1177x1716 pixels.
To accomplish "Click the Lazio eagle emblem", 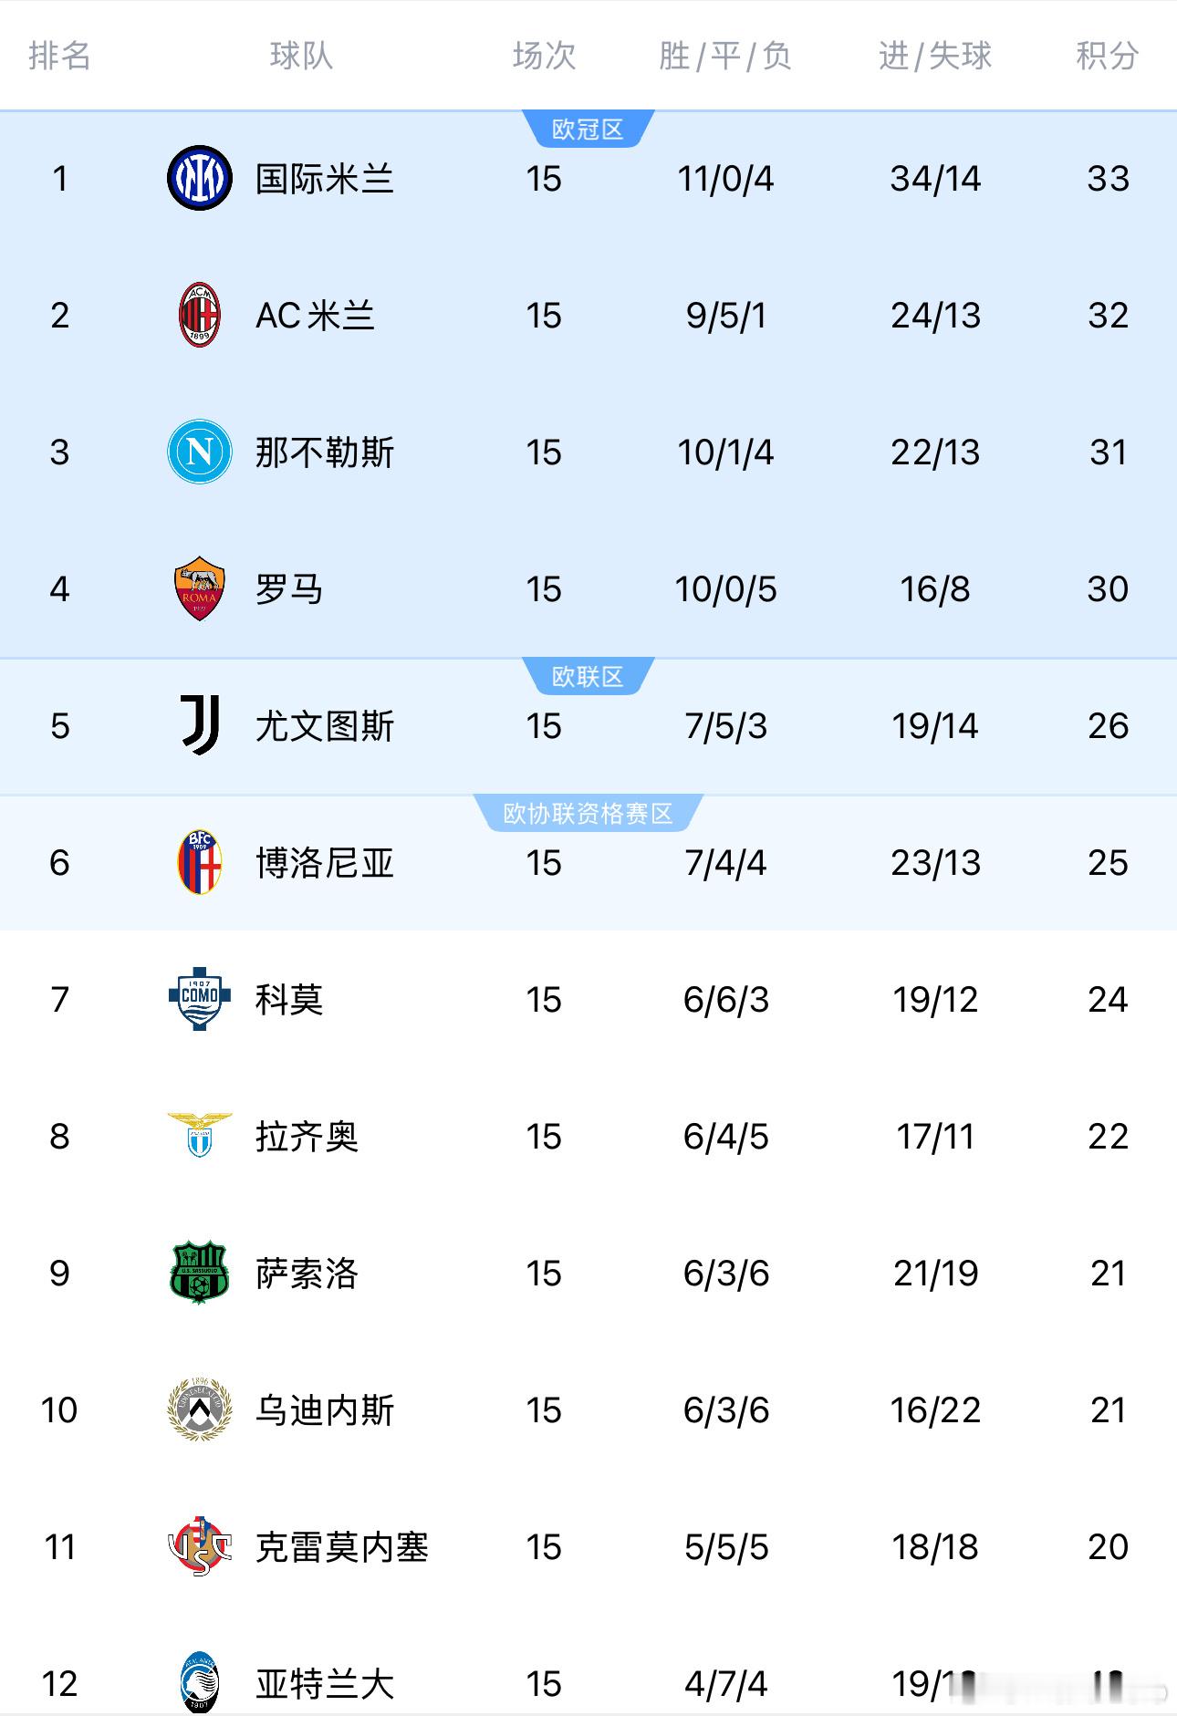I will pos(199,1136).
